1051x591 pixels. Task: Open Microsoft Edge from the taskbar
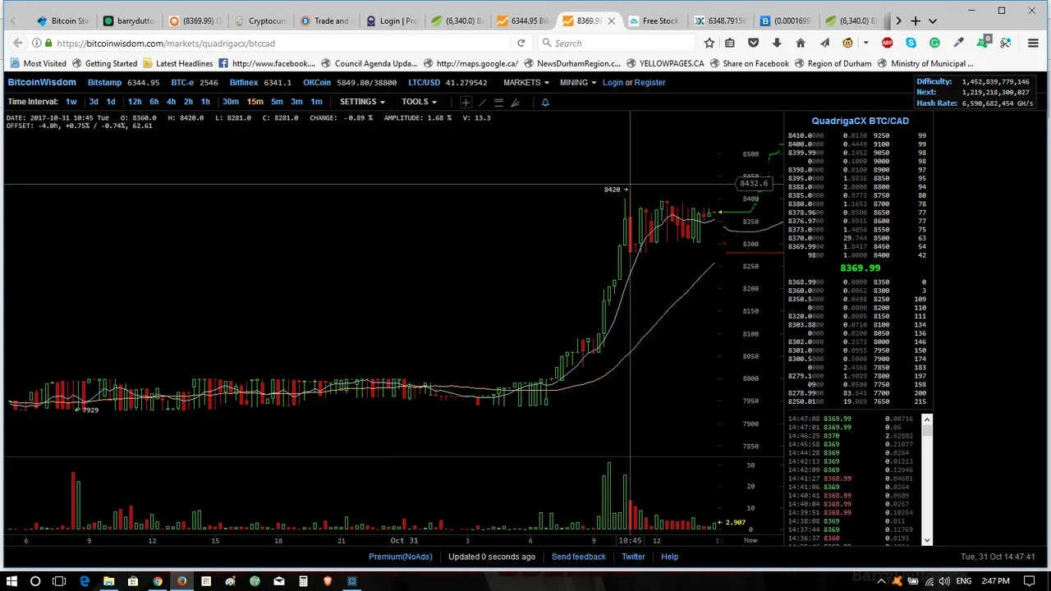pos(84,581)
